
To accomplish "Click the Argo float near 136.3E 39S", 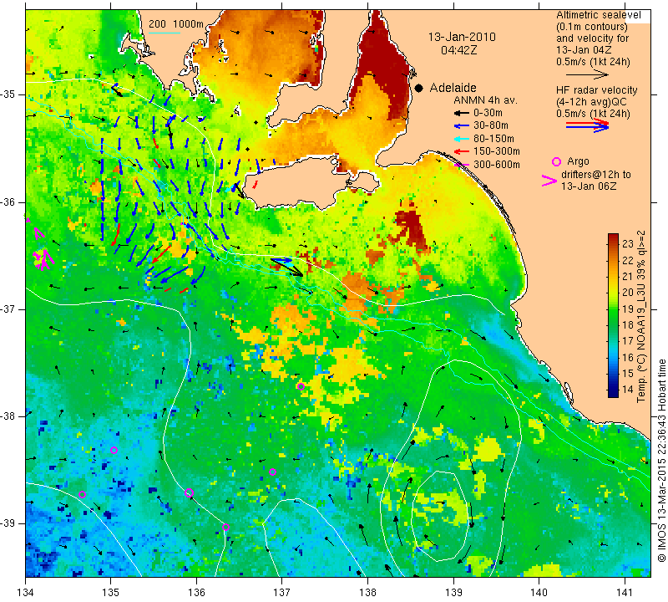I will click(x=225, y=527).
